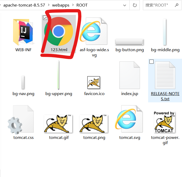Select the 123.html Chrome icon
182x177 pixels.
[x=59, y=31]
